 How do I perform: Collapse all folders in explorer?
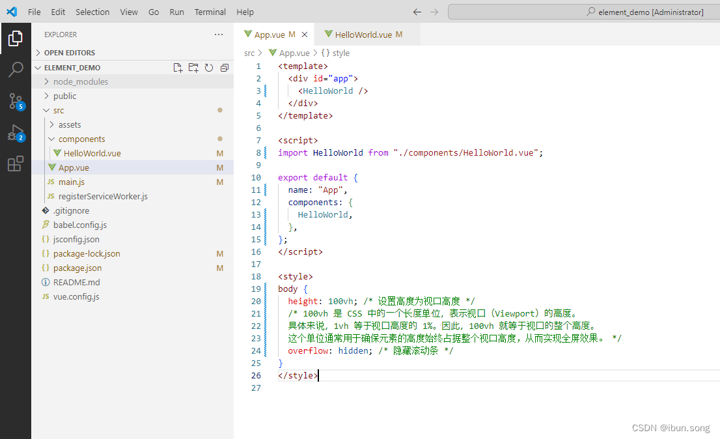(x=224, y=68)
